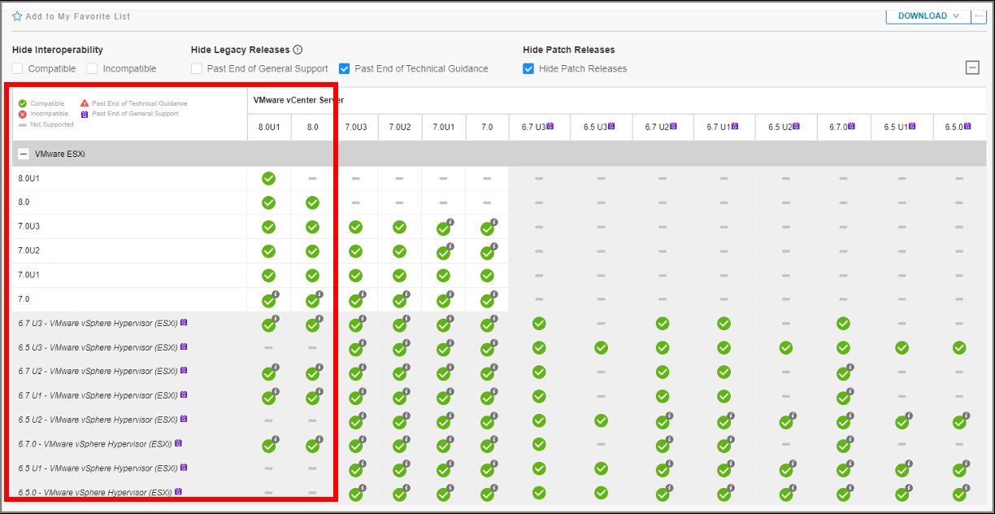Click the collapse panel minus button on the right
Image resolution: width=995 pixels, height=514 pixels.
[972, 68]
